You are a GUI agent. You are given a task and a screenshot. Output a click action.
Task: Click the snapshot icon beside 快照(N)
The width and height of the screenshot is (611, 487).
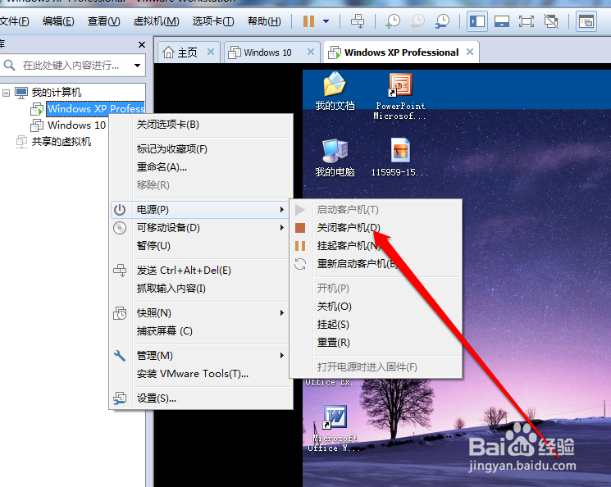120,313
